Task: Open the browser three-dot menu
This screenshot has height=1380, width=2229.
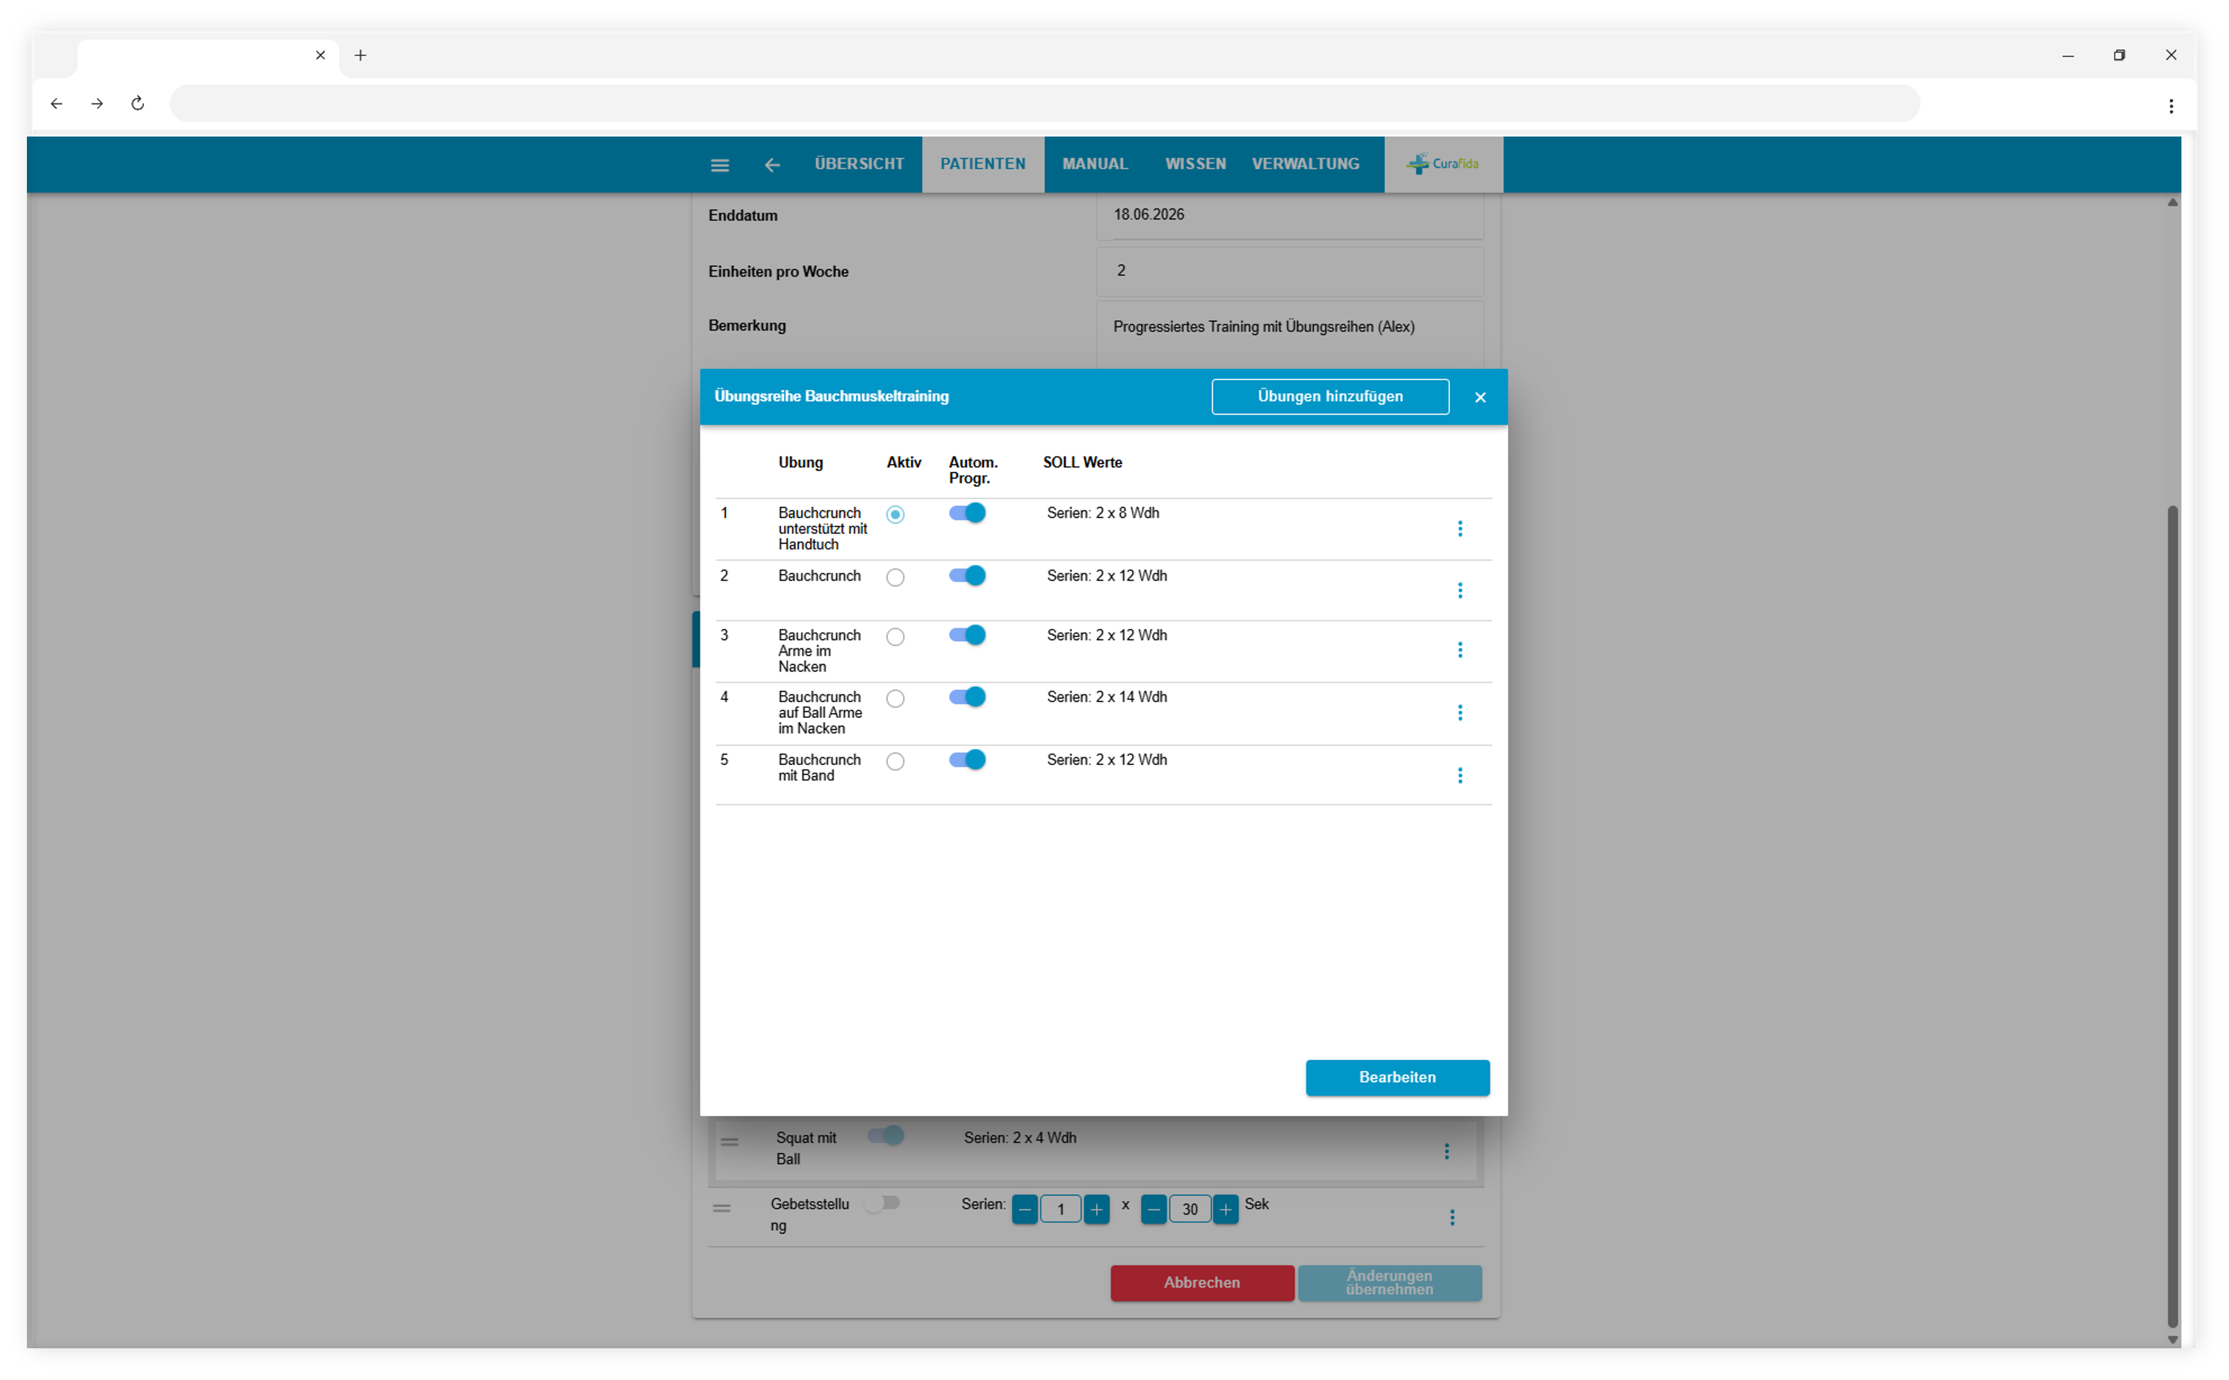Action: coord(2170,106)
